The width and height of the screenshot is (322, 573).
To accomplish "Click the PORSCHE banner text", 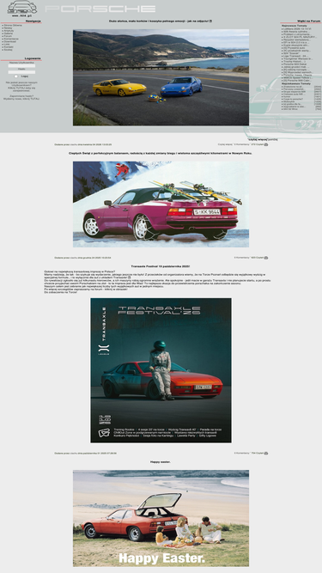I will (x=100, y=9).
